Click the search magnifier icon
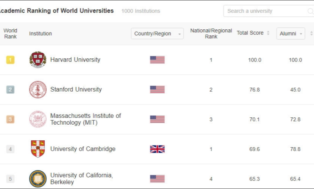 tap(311, 11)
